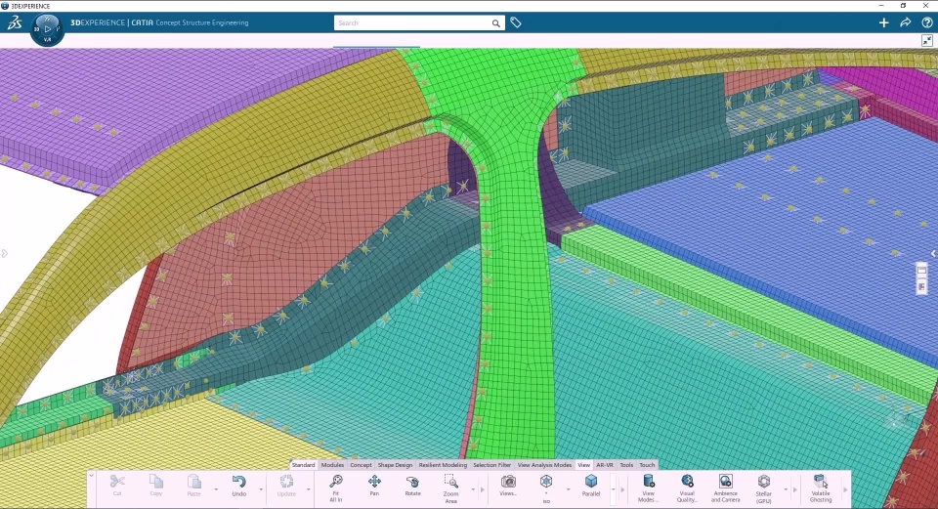Enable Stellar (GPU) rendering
Image resolution: width=938 pixels, height=509 pixels.
(x=764, y=482)
